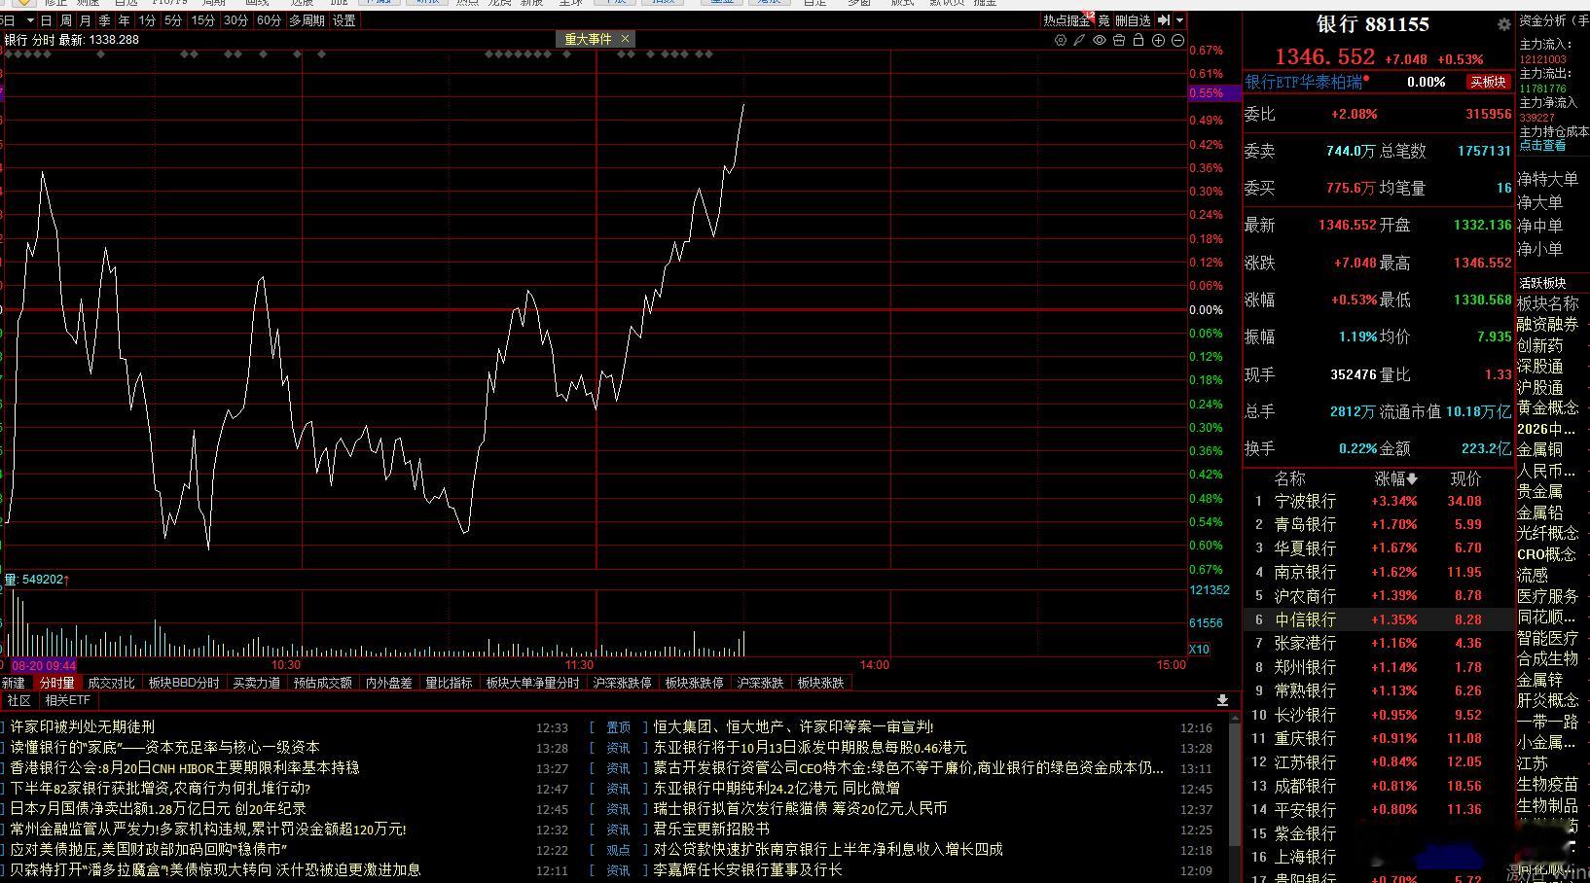Toggle the eye visibility icon above chart
This screenshot has height=883, width=1590.
click(x=1100, y=40)
